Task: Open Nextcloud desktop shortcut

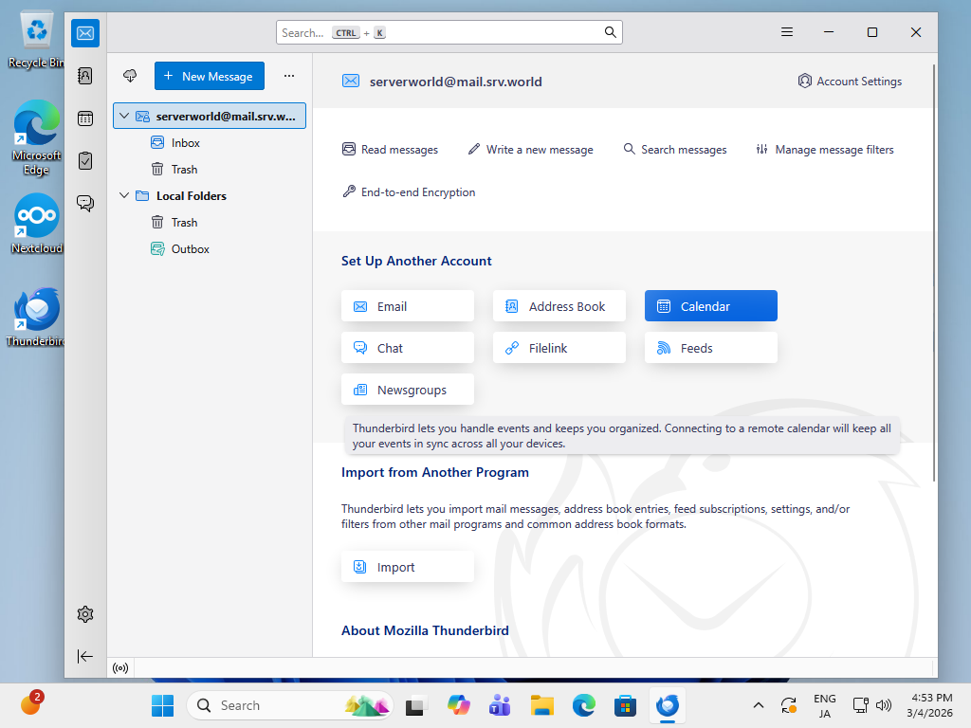Action: click(x=37, y=224)
